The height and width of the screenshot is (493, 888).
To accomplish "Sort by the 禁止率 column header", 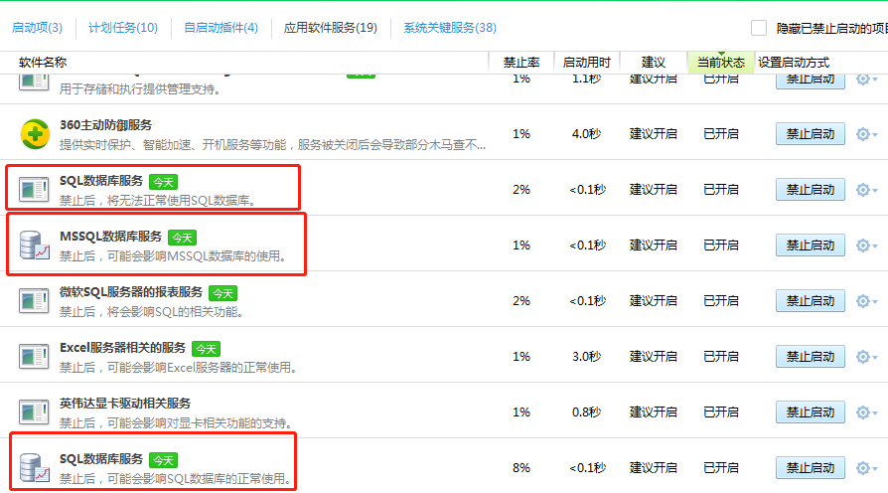I will [x=521, y=63].
